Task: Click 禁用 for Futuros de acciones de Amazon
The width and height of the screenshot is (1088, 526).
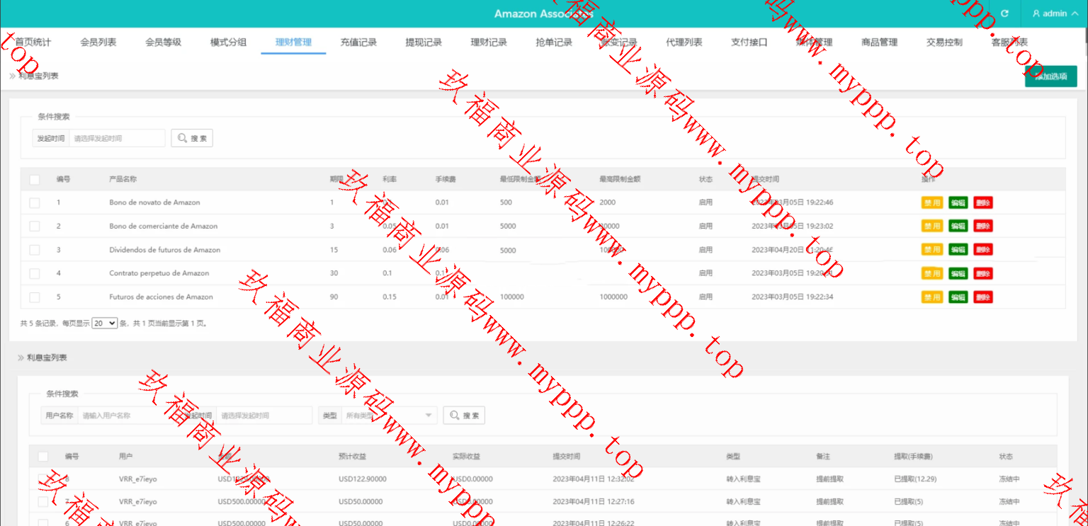Action: point(932,297)
